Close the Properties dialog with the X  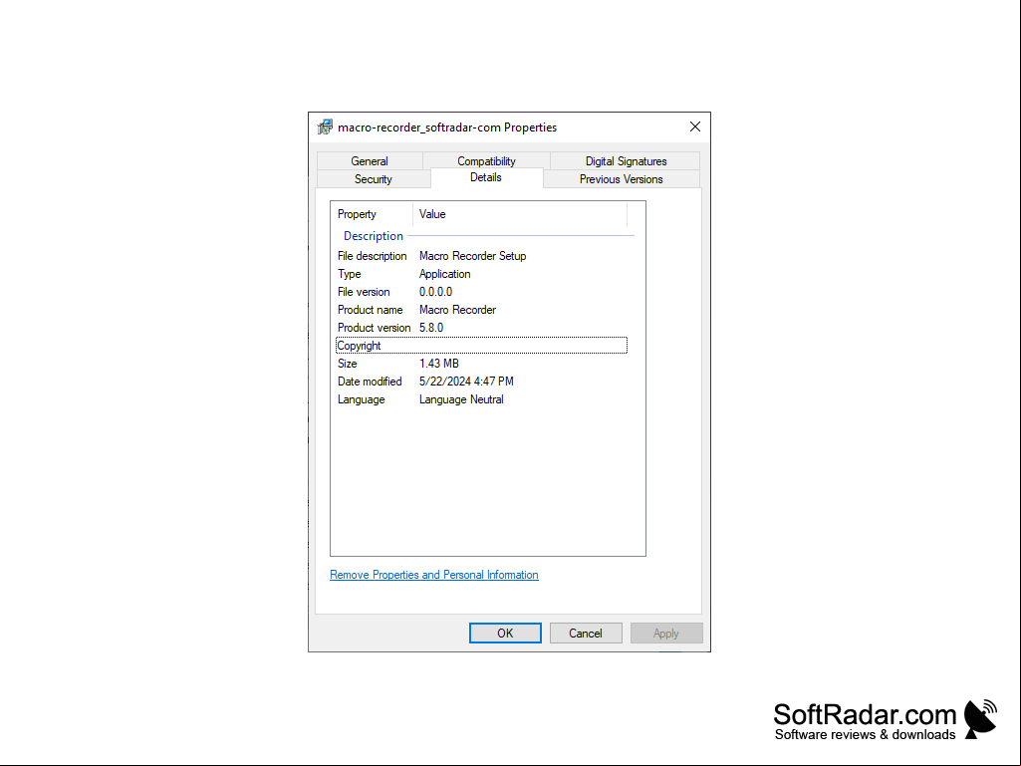coord(694,128)
